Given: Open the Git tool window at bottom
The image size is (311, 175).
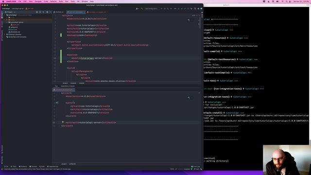Looking at the screenshot, I should (x=6, y=166).
